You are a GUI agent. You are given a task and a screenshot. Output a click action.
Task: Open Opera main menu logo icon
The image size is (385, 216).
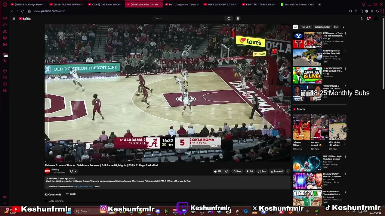click(5, 4)
